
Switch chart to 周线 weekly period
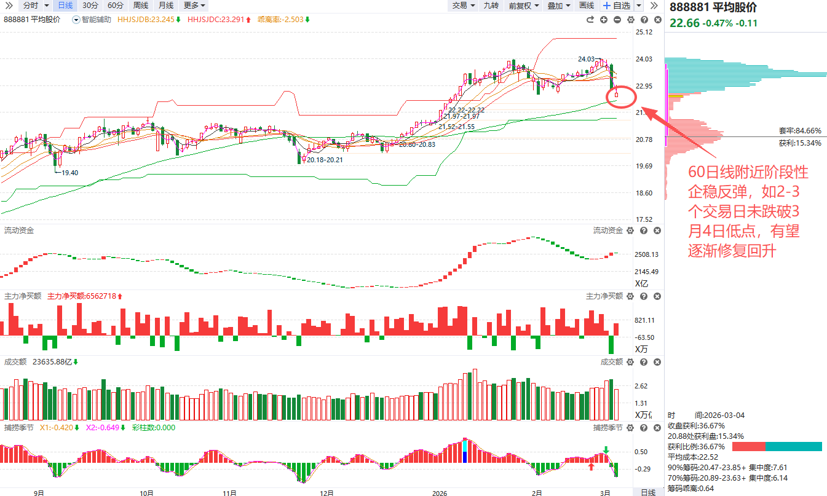pos(140,6)
